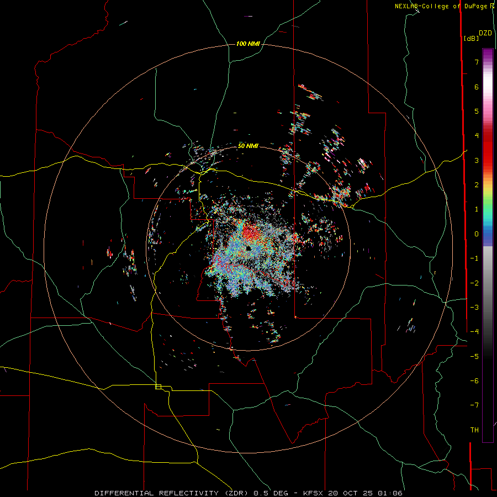Select the 0 dB tick label on scale
Image resolution: width=497 pixels, height=497 pixels.
click(477, 234)
